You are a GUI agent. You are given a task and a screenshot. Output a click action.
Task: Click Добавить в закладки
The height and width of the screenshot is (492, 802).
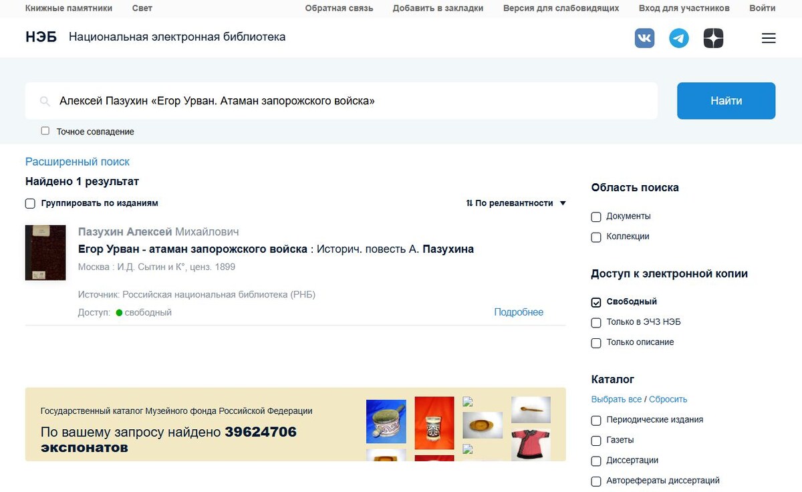point(438,8)
